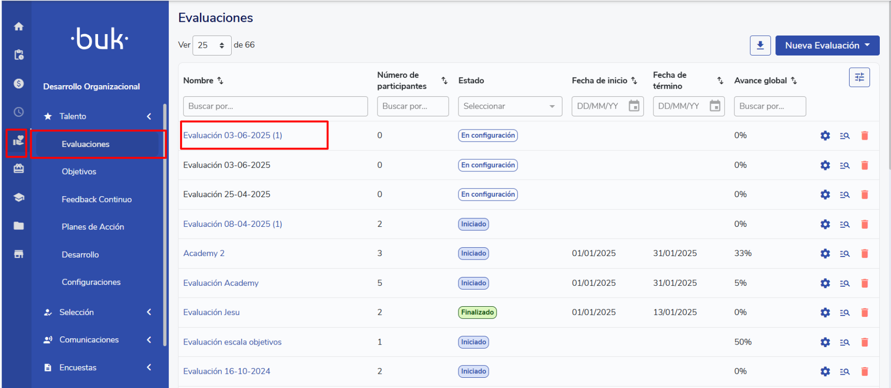Image resolution: width=891 pixels, height=388 pixels.
Task: Go to Feedback Continuo menu item
Action: [x=97, y=199]
